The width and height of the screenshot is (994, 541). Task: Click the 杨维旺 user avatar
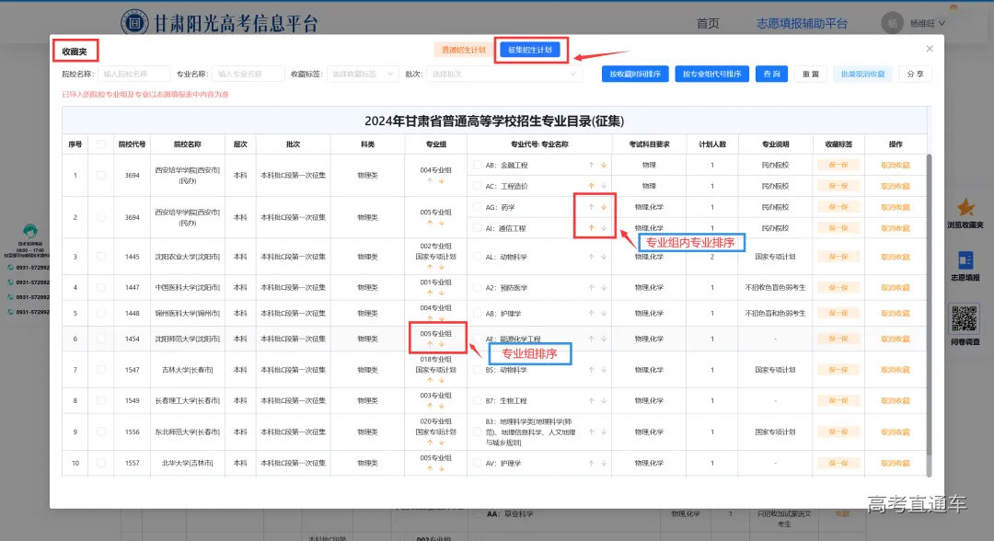point(890,21)
